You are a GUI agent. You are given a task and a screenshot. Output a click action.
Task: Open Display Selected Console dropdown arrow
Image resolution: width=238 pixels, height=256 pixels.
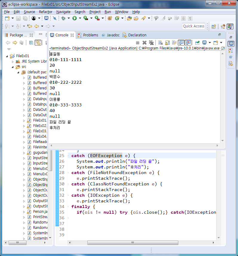210,43
